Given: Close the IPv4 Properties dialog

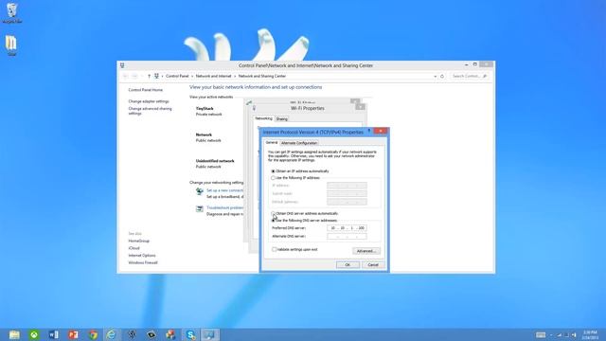Looking at the screenshot, I should (x=381, y=131).
